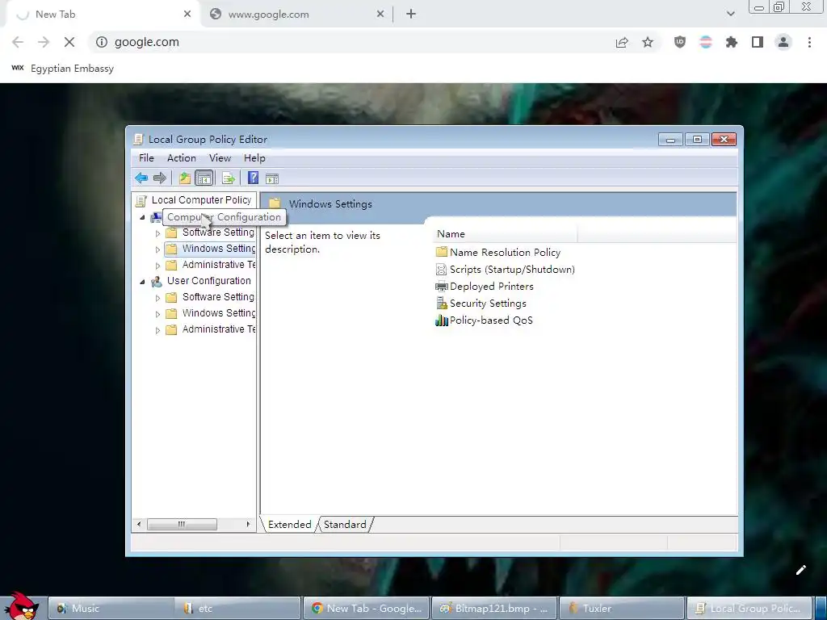The width and height of the screenshot is (827, 620).
Task: Click the Back arrow in the policy editor toolbar
Action: pos(141,178)
